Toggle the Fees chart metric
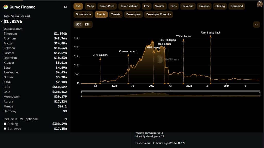This screenshot has width=264, height=148. pos(174,6)
